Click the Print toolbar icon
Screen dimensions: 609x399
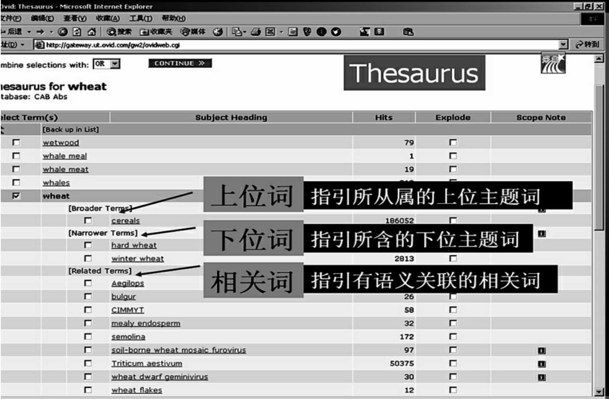point(256,32)
